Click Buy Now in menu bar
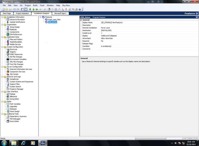 point(66,5)
